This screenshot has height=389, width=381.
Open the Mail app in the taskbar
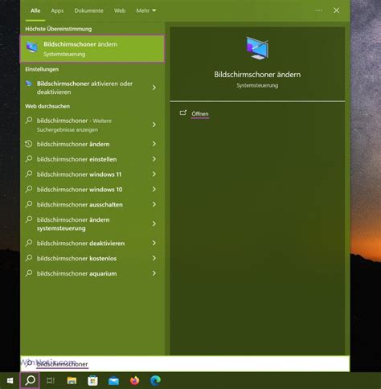point(113,381)
